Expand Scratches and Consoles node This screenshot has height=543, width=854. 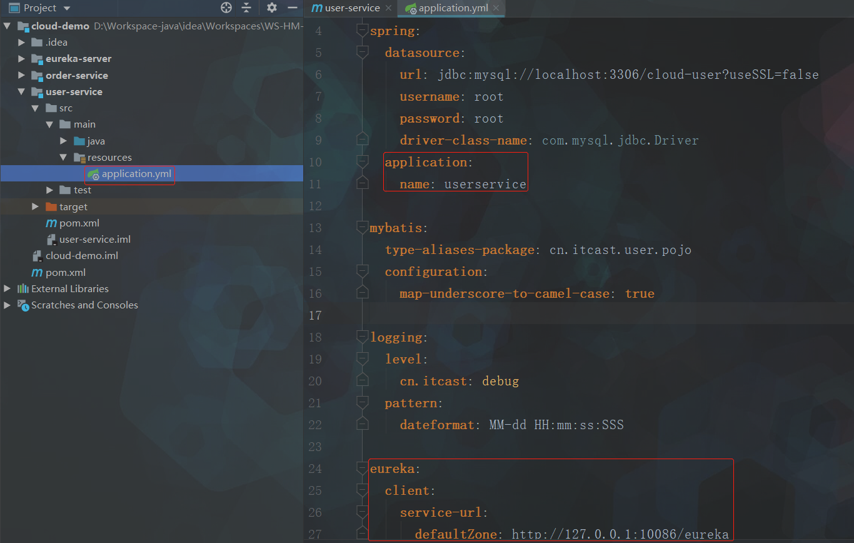pyautogui.click(x=8, y=305)
